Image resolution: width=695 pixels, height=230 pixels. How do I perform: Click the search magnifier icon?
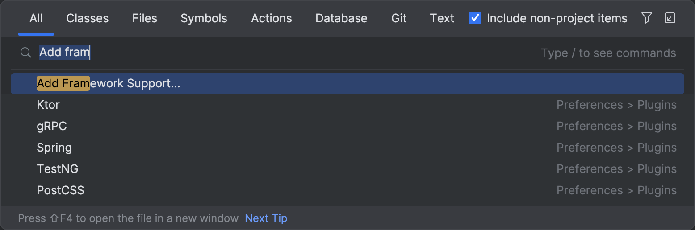[25, 53]
